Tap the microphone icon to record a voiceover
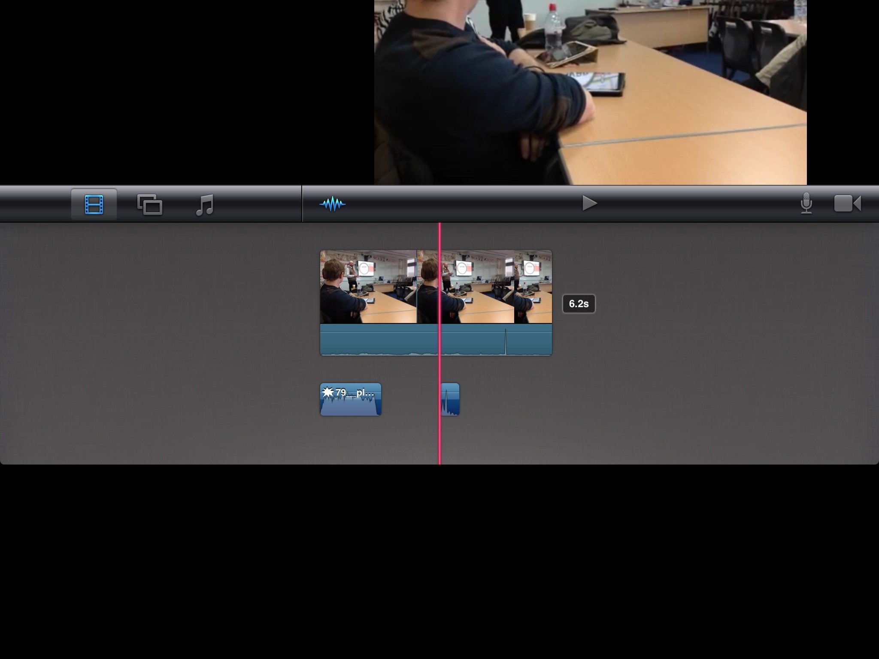The height and width of the screenshot is (659, 879). (807, 204)
